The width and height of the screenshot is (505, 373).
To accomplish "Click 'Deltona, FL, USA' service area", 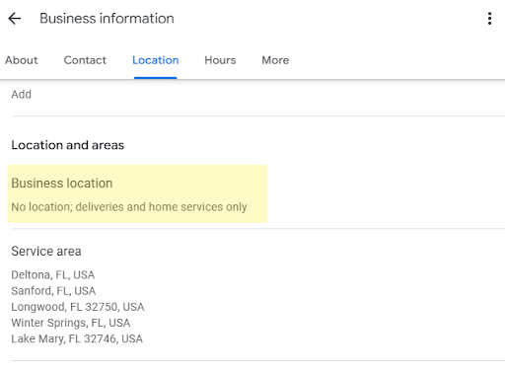I will tap(53, 274).
